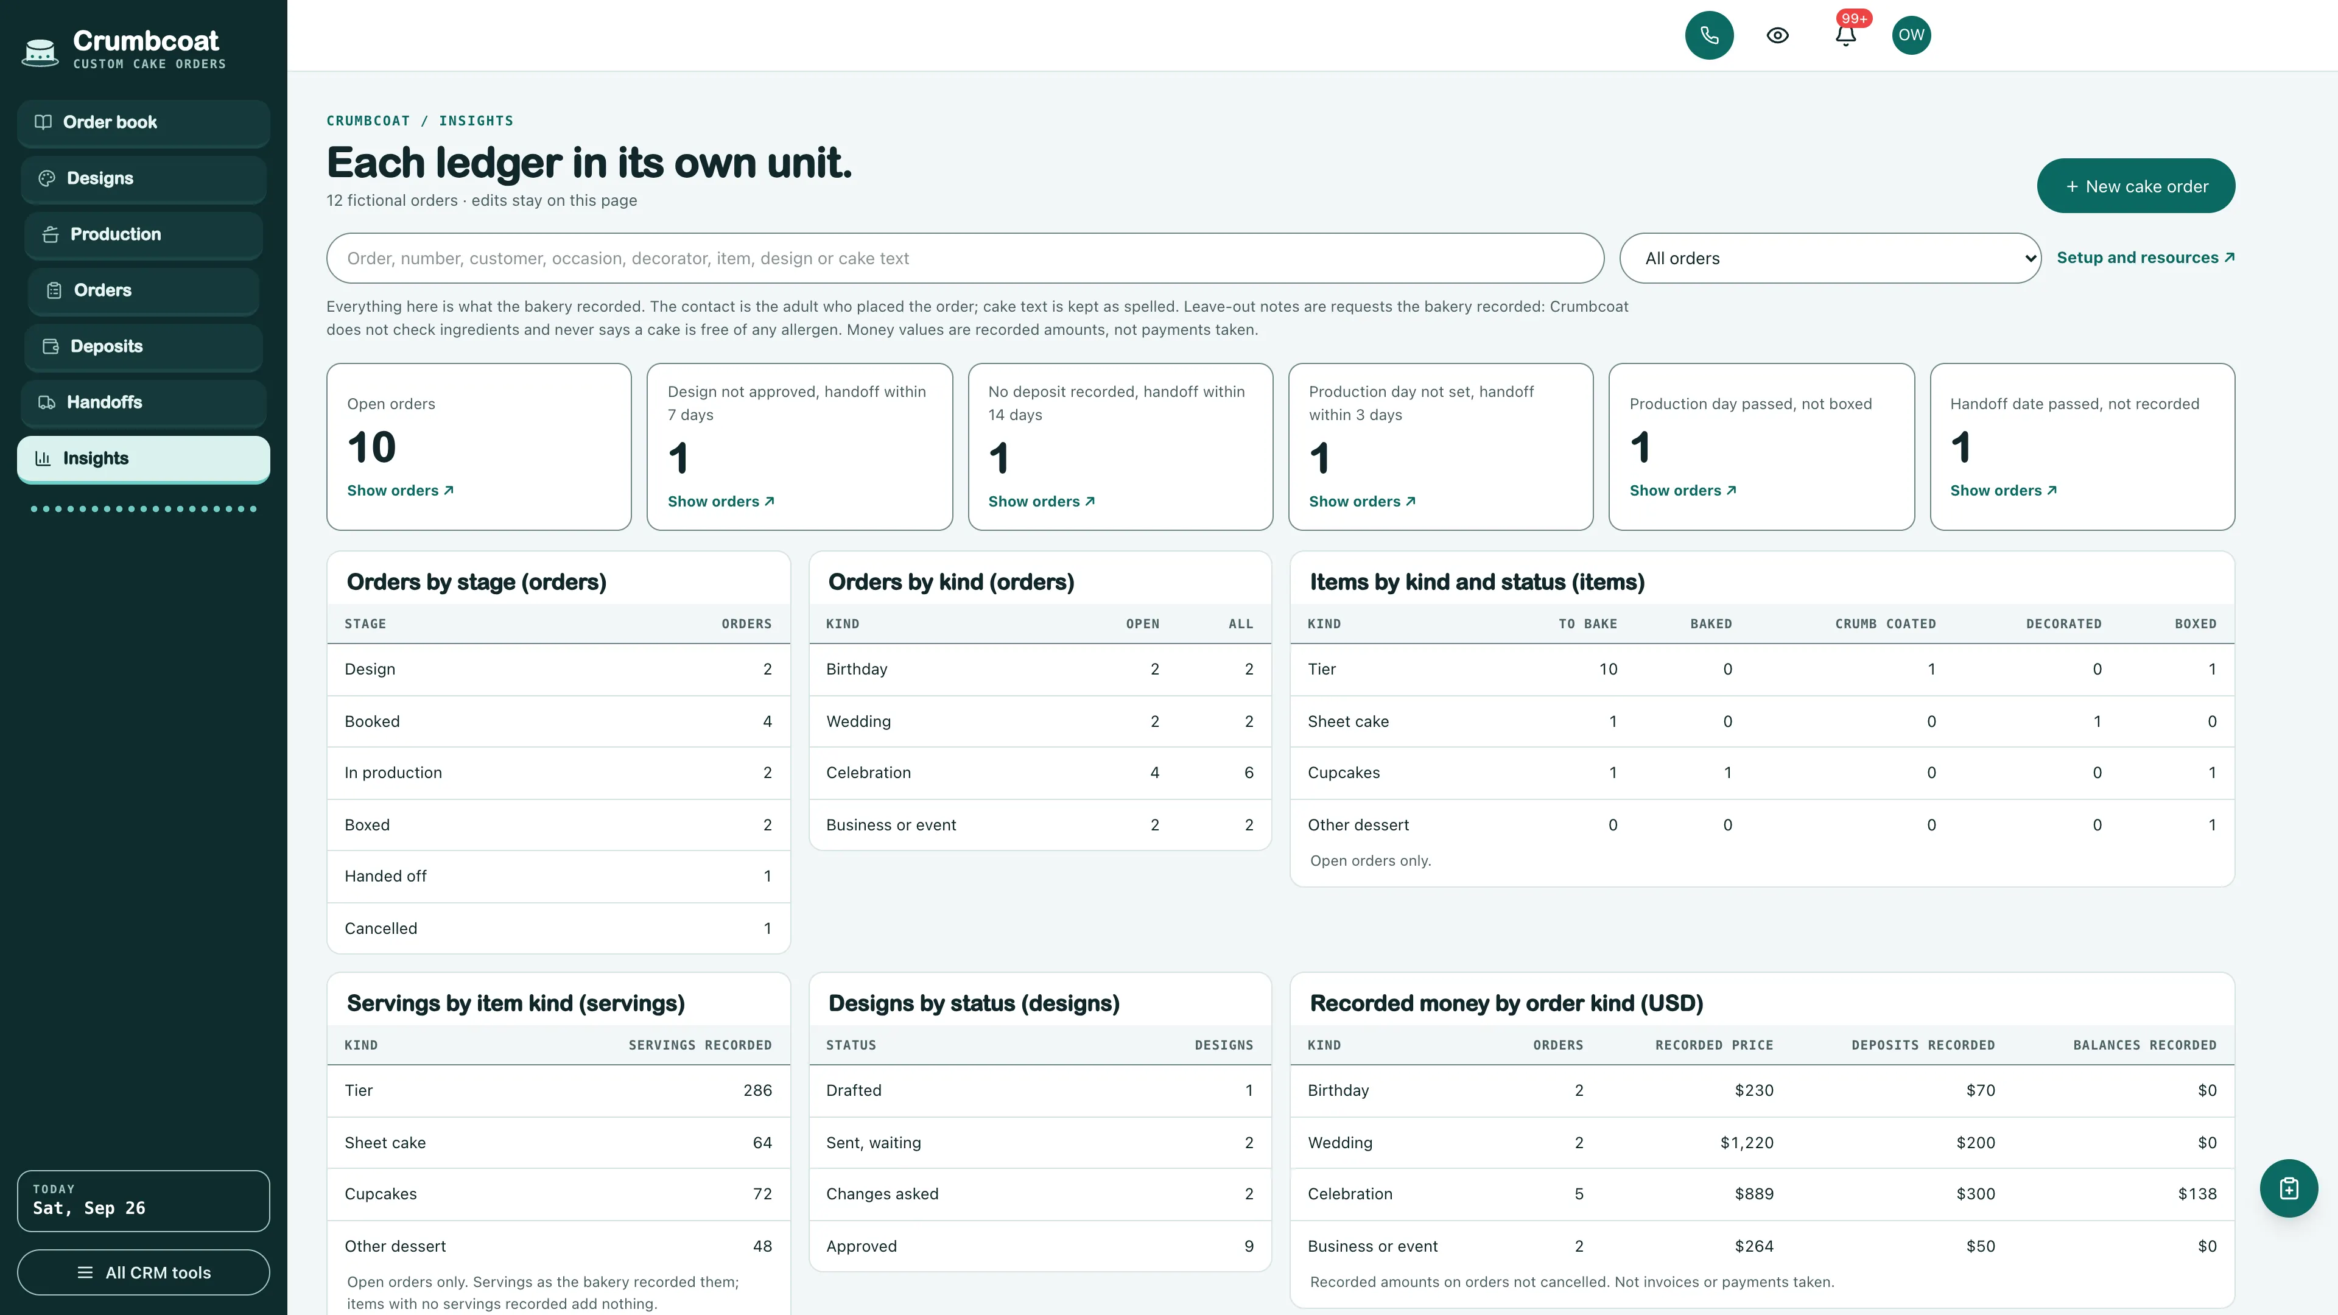Viewport: 2338px width, 1315px height.
Task: Click plus icon on New cake order
Action: point(2072,186)
